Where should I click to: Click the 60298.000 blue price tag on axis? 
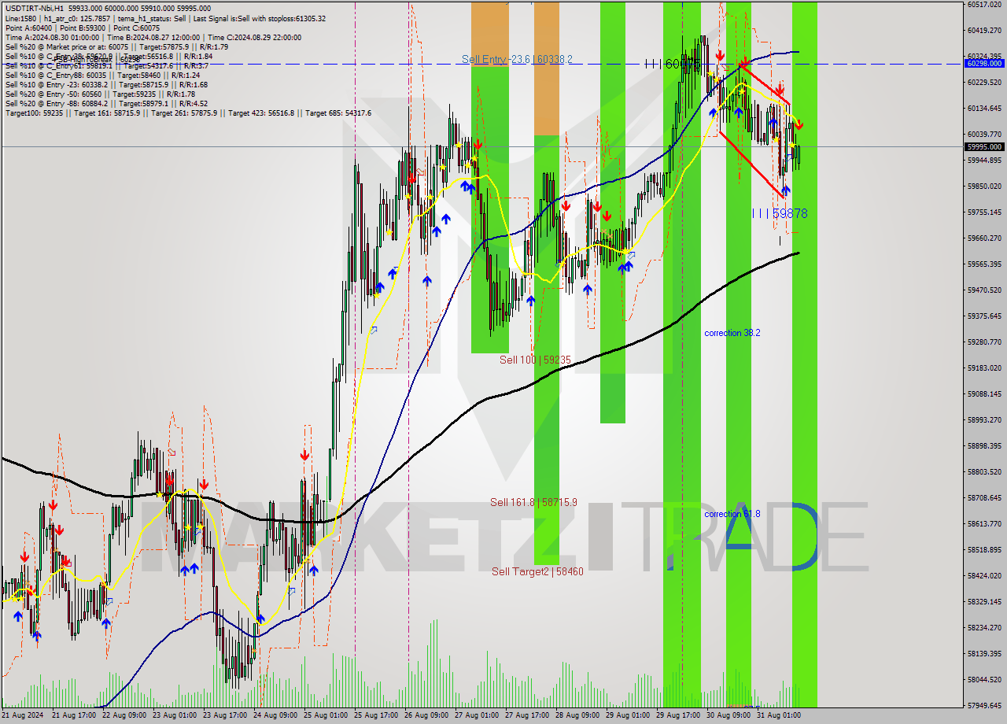tap(984, 63)
